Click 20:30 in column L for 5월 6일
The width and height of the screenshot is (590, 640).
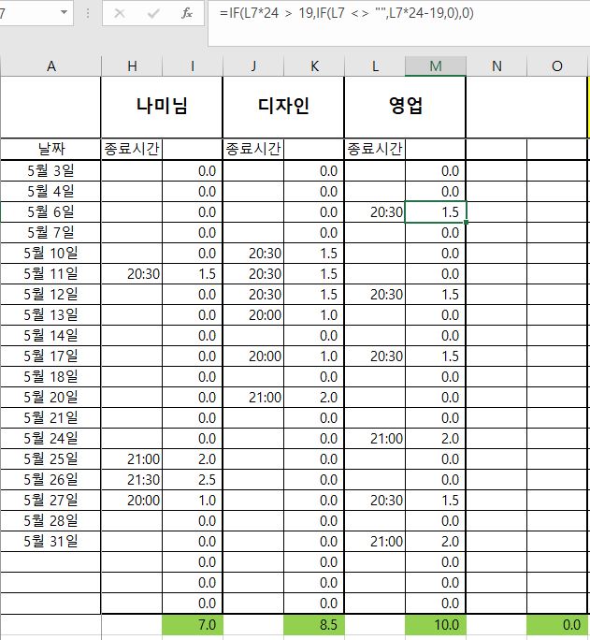pyautogui.click(x=375, y=211)
